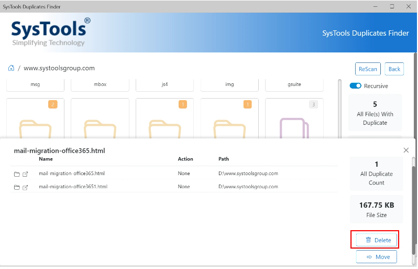Image resolution: width=418 pixels, height=269 pixels.
Task: Click the Name column header
Action: tap(46, 159)
